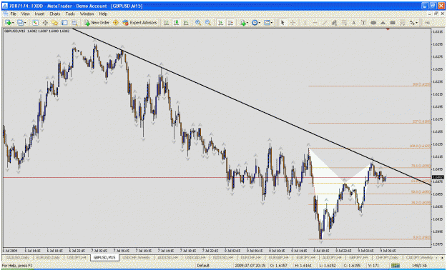Screen dimensions: 447x270
Task: Open the View menu
Action: (25, 14)
